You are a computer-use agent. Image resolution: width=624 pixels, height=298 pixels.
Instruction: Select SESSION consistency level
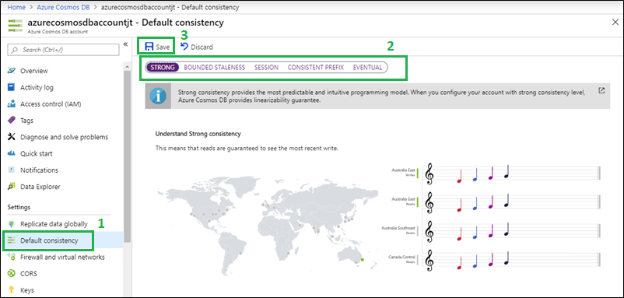coord(266,68)
